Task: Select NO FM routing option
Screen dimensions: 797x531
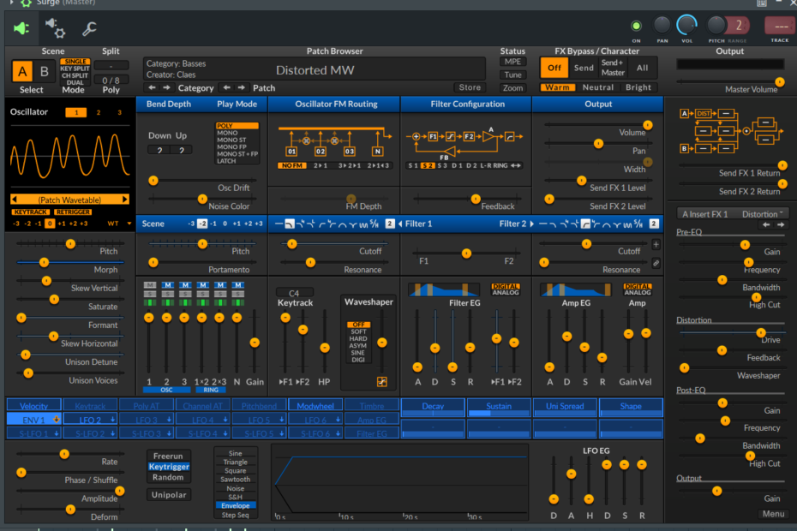Action: (x=292, y=165)
